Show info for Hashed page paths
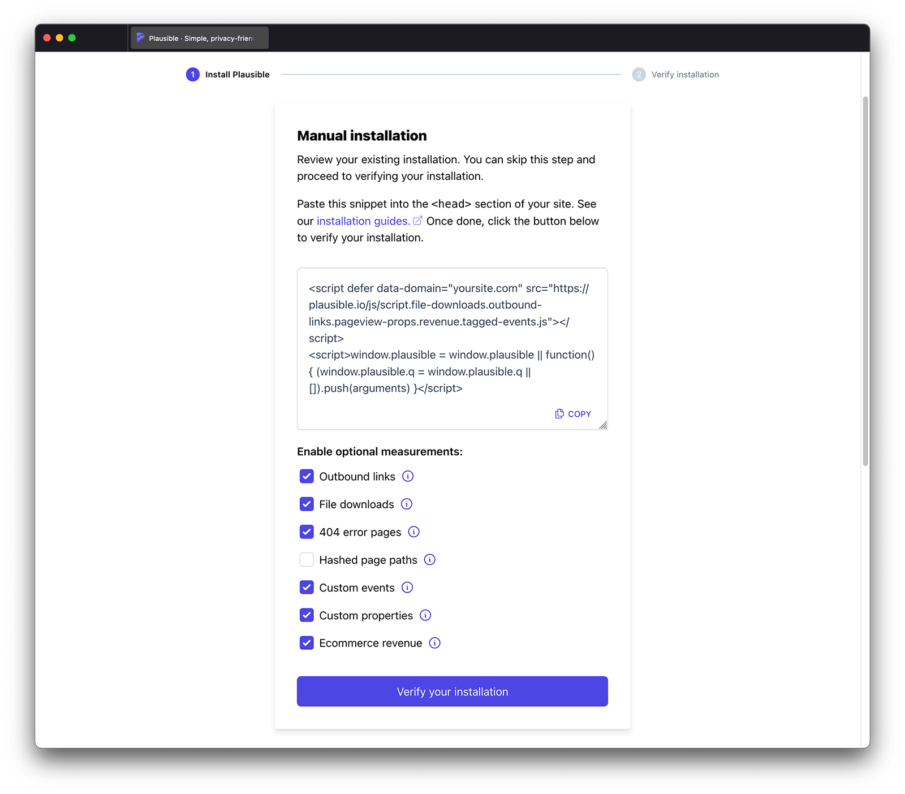 pos(430,559)
